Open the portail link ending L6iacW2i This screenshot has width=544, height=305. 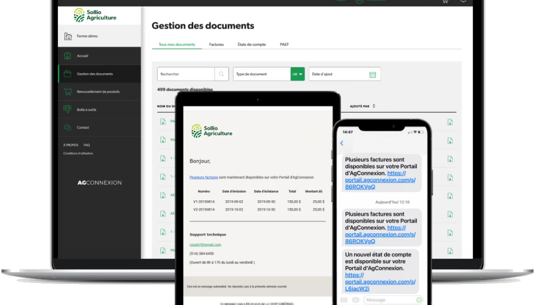click(x=380, y=282)
